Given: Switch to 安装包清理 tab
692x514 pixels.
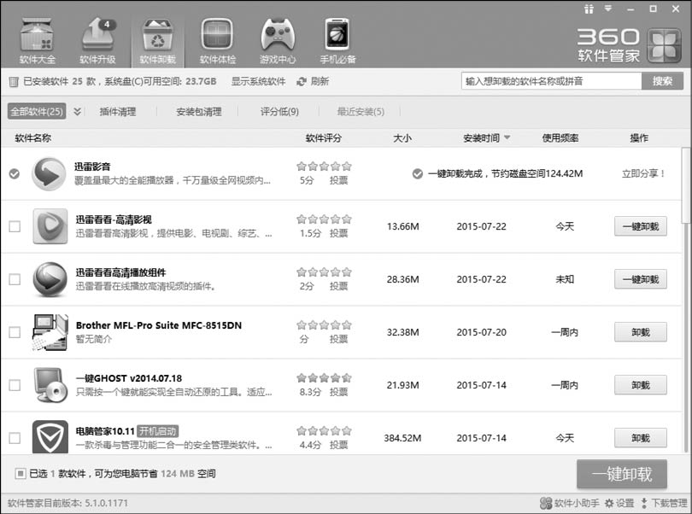Looking at the screenshot, I should (x=199, y=112).
